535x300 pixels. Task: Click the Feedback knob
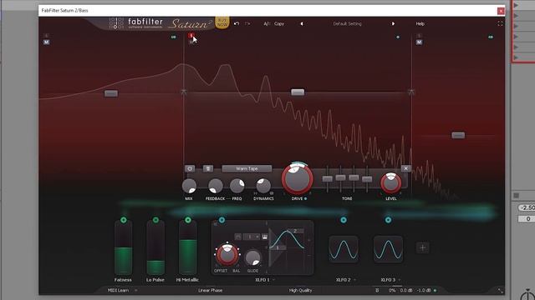click(216, 186)
